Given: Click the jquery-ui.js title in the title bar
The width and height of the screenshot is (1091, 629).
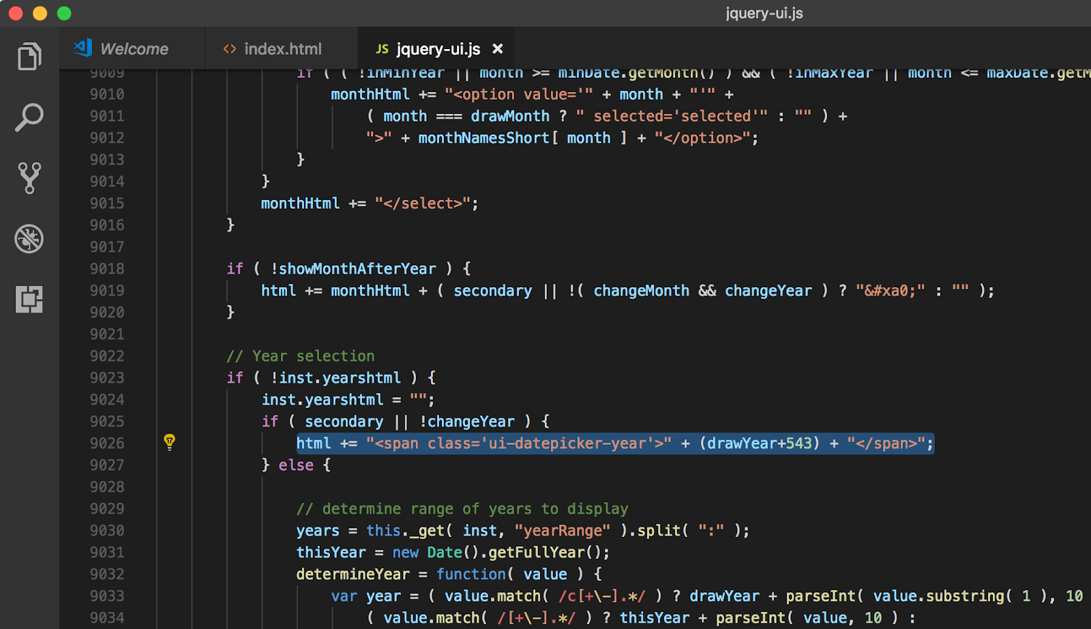Looking at the screenshot, I should pos(764,12).
